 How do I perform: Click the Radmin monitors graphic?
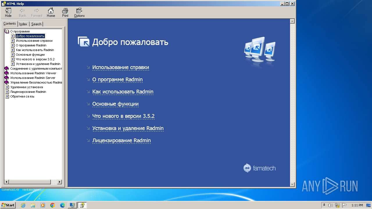(x=260, y=49)
